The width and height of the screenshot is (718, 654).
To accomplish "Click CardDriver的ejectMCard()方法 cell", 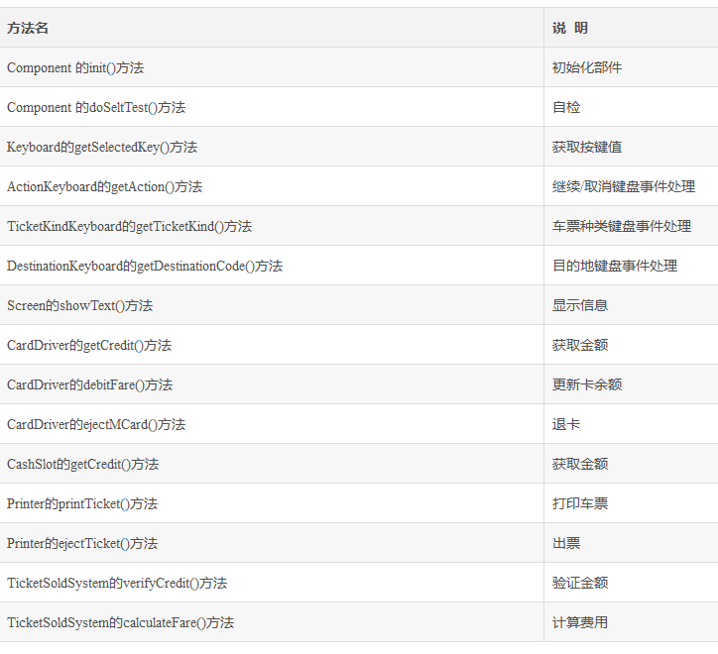I will 272,424.
